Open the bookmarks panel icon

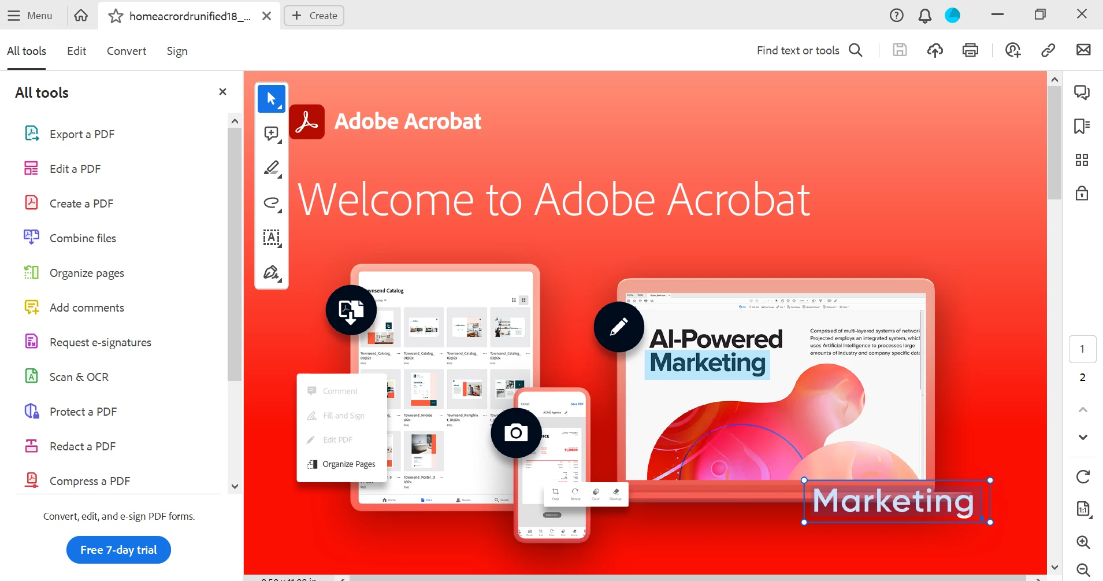(x=1082, y=126)
